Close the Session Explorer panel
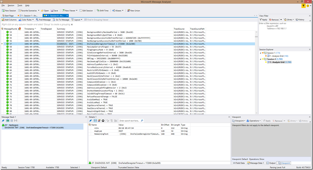This screenshot has width=313, height=170. pyautogui.click(x=310, y=50)
